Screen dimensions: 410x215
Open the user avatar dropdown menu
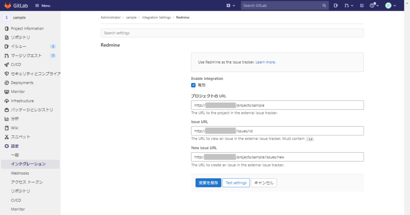point(390,6)
